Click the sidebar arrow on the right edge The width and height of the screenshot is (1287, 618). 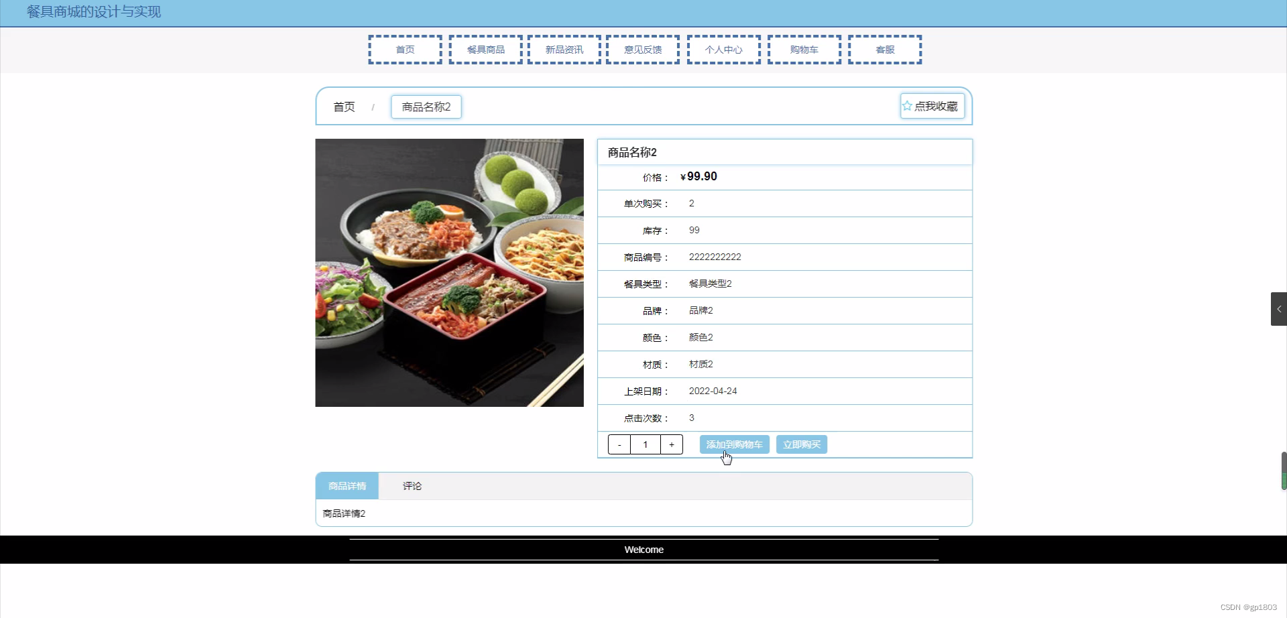point(1279,308)
